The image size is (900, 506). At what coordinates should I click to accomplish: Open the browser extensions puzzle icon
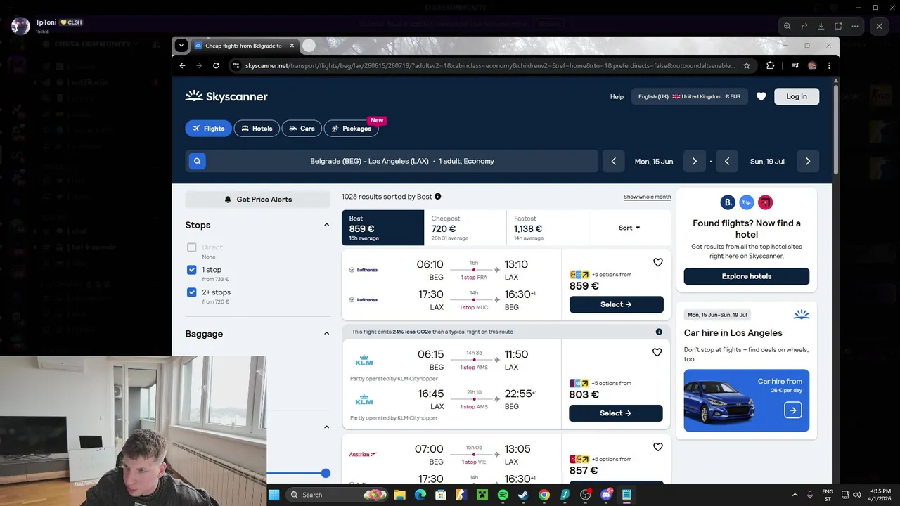click(771, 65)
